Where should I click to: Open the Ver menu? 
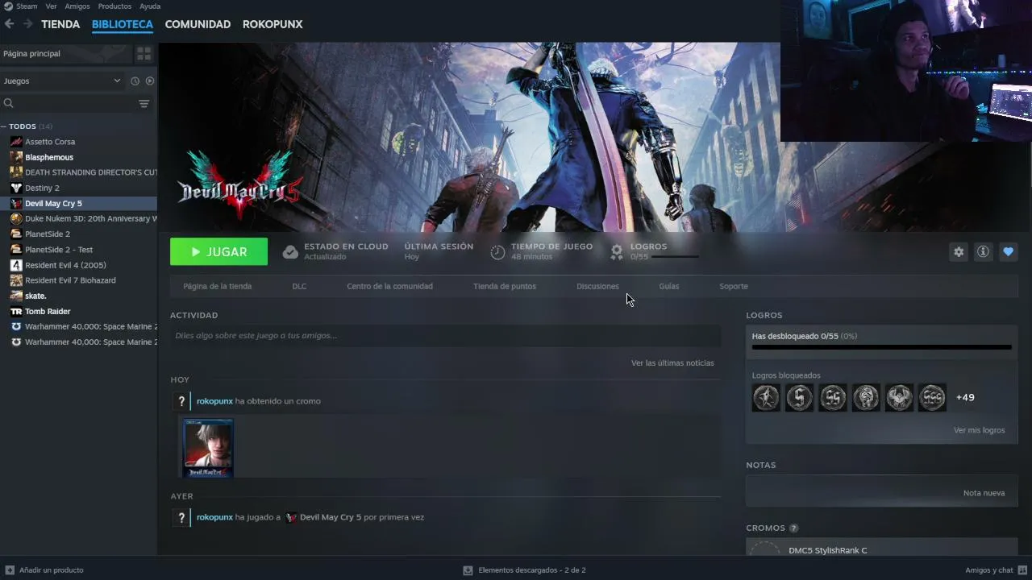coord(51,6)
